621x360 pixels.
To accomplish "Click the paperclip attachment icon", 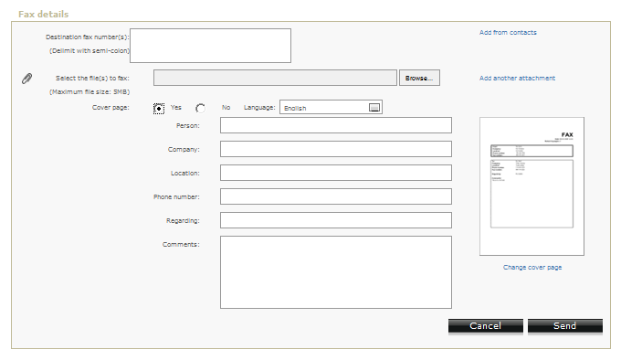I will tap(26, 79).
